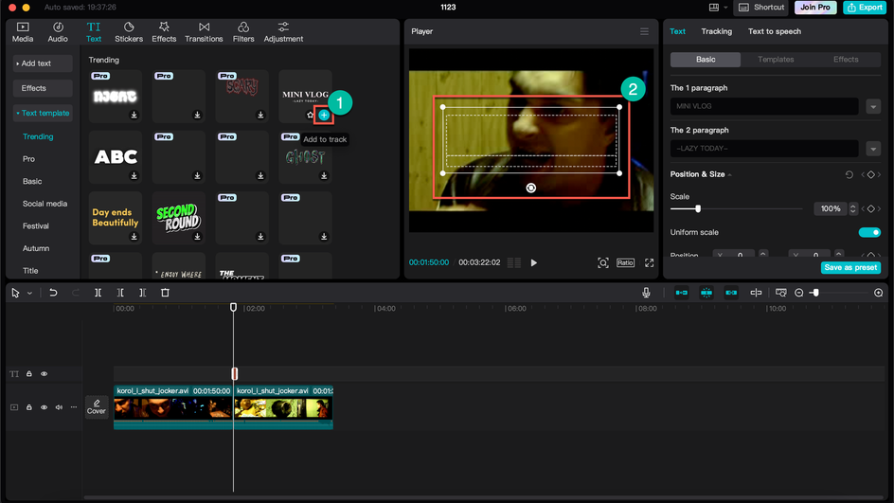Hide the text track with eye icon
The width and height of the screenshot is (894, 503).
click(44, 374)
